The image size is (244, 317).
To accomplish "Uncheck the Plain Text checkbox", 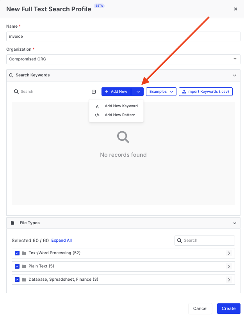I will [17, 266].
